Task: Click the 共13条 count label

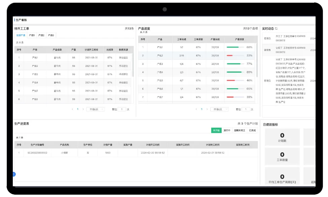Action: (x=129, y=29)
